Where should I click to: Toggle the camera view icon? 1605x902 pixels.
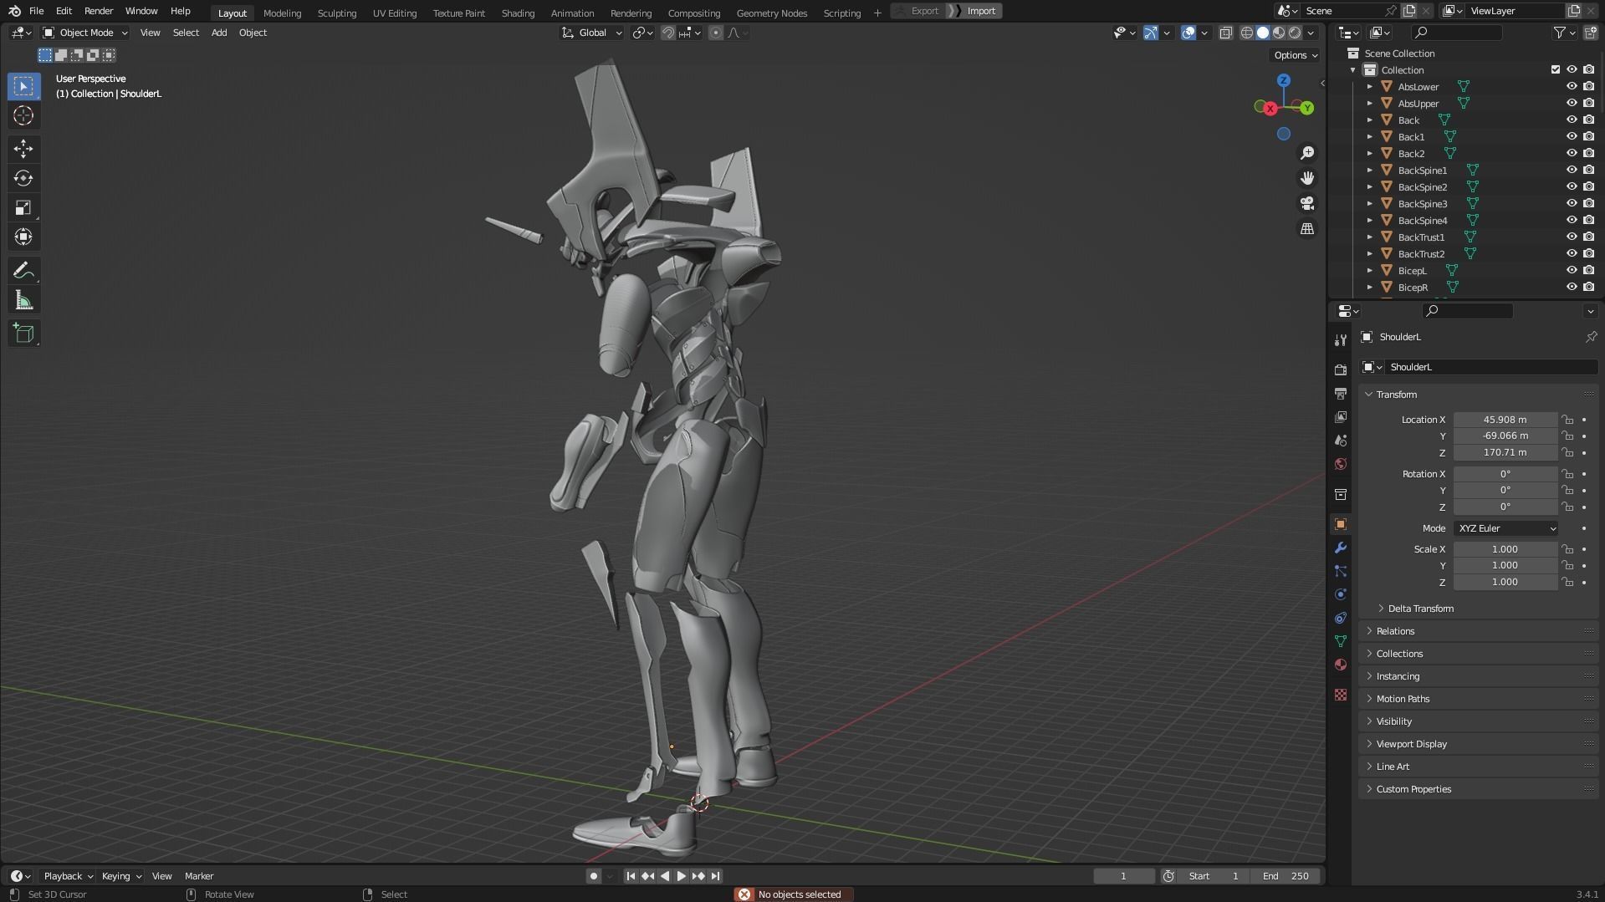click(x=1306, y=203)
